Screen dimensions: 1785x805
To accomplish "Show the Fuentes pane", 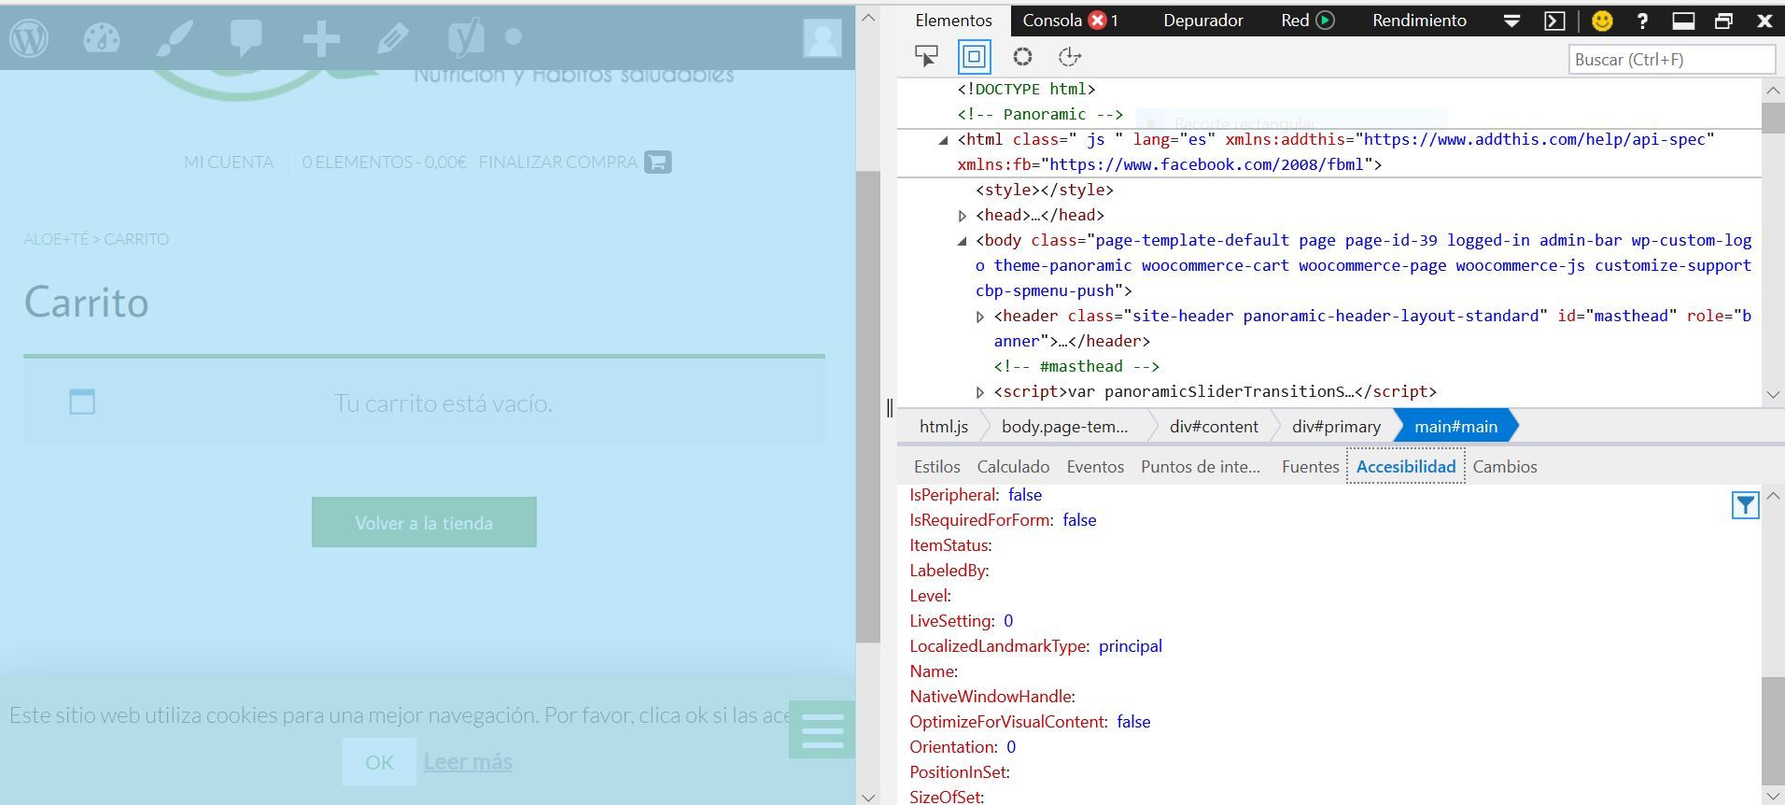I will tap(1310, 466).
